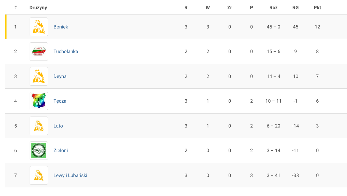Open the Lewy i Lubański link
The image size is (347, 196).
click(x=70, y=175)
